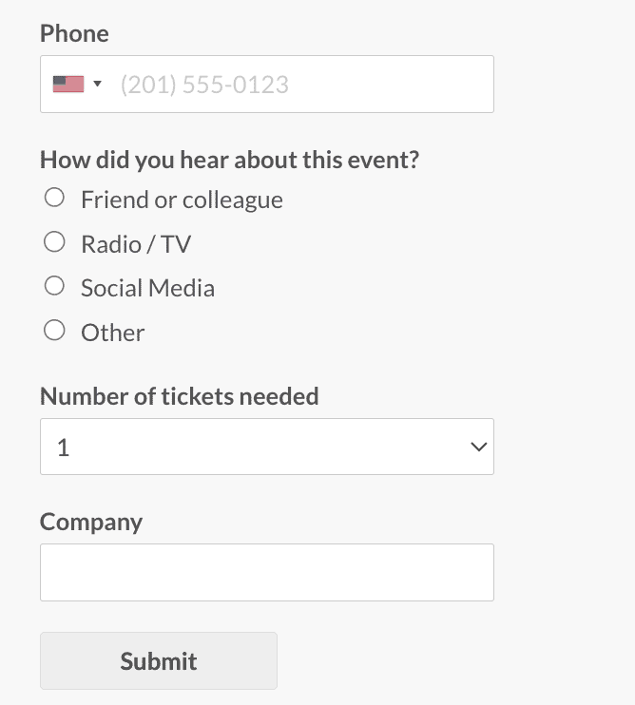The width and height of the screenshot is (635, 705).
Task: Click the Social Media option text
Action: pos(147,288)
